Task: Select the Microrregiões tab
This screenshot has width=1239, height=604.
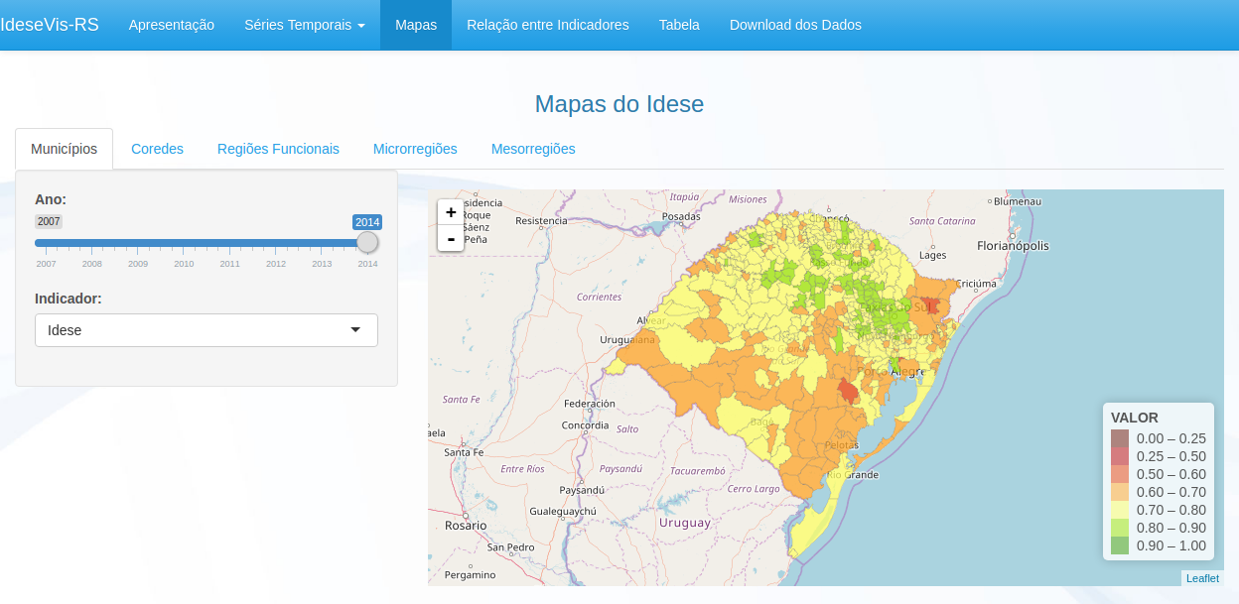Action: (415, 148)
